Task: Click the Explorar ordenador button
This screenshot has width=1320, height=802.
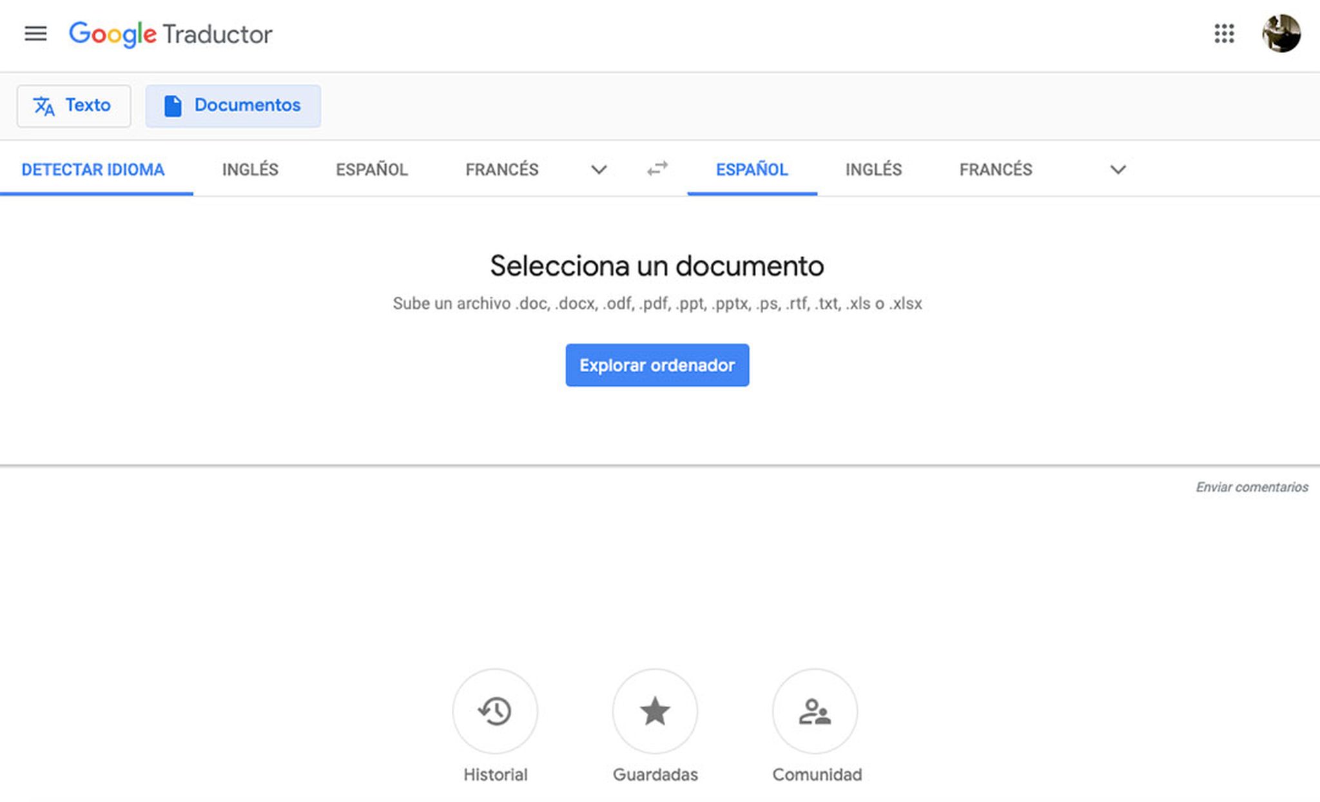Action: click(x=657, y=365)
